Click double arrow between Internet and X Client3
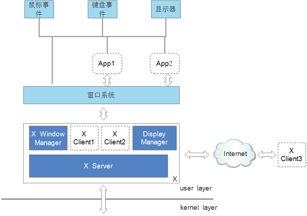This screenshot has width=307, height=216. [267, 155]
